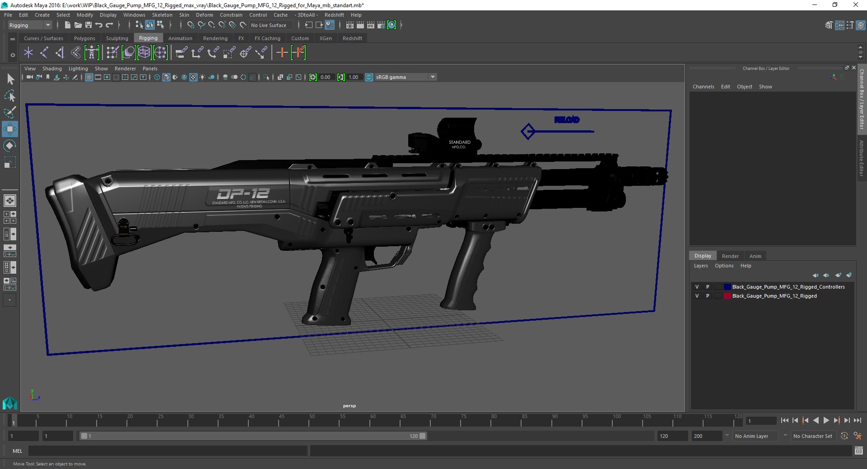
Task: Click the Create Cluster shelf icon
Action: click(x=160, y=53)
